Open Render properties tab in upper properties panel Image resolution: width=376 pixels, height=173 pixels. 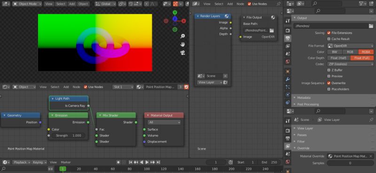coord(288,31)
